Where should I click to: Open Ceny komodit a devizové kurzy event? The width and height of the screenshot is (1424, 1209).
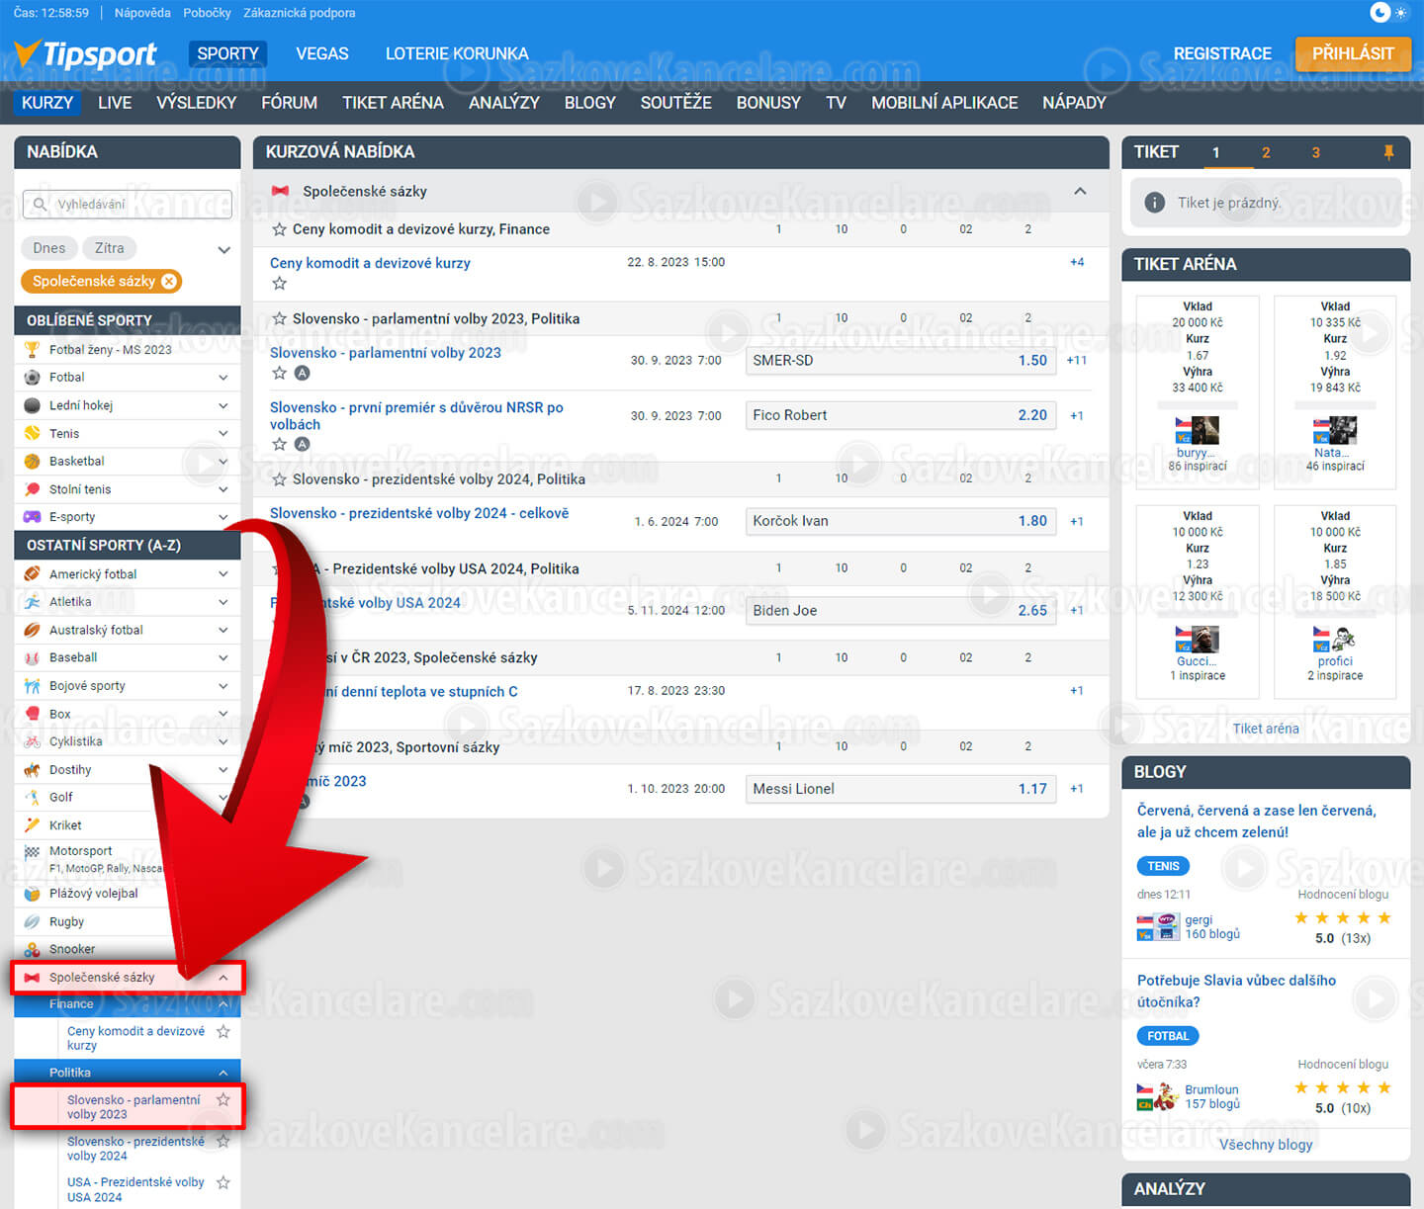pos(370,263)
